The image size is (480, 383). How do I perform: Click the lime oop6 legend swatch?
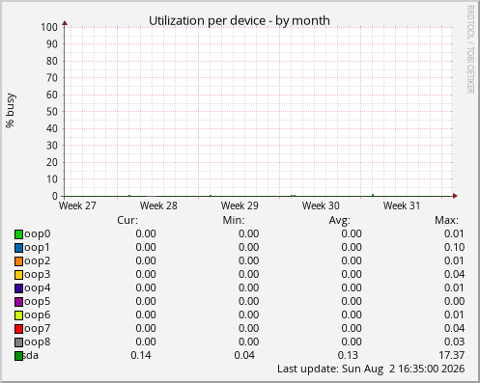point(18,315)
